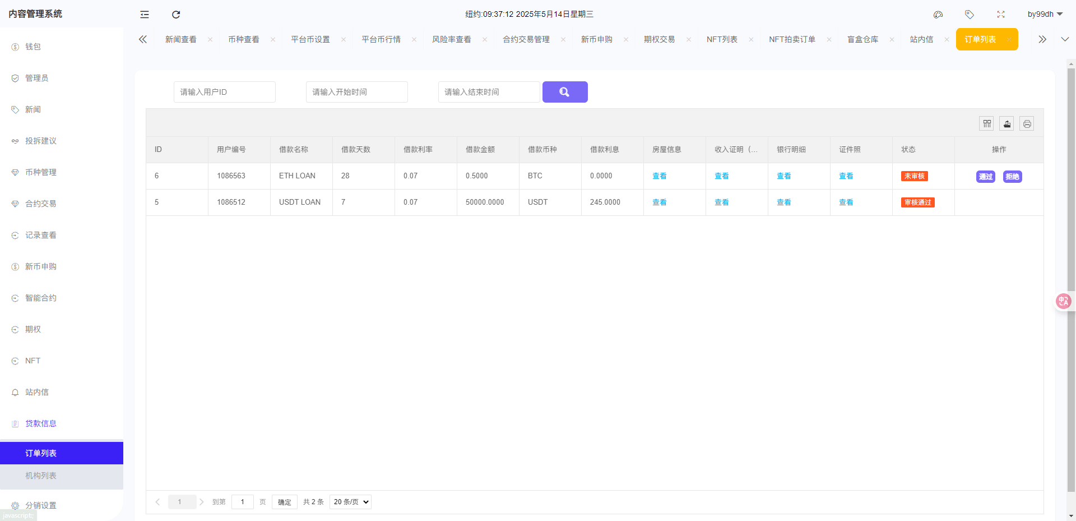Switch to the NFT列表 tab
This screenshot has height=521, width=1076.
click(722, 39)
